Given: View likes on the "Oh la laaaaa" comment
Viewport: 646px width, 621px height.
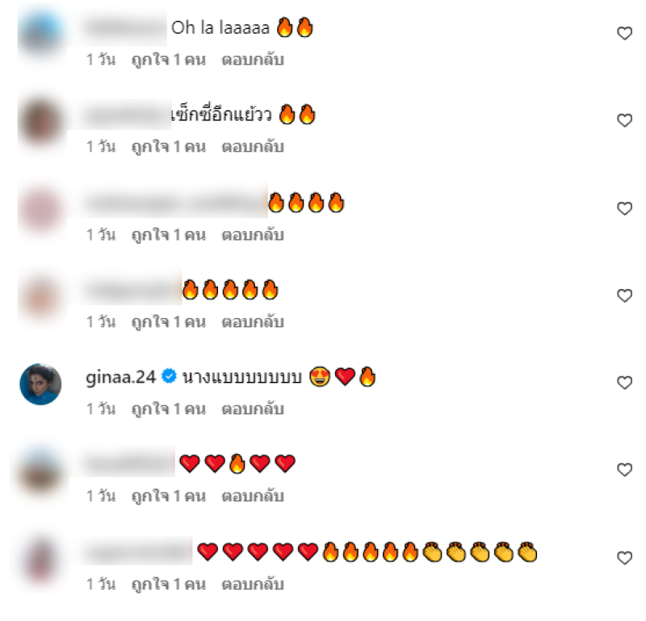Looking at the screenshot, I should click(168, 61).
